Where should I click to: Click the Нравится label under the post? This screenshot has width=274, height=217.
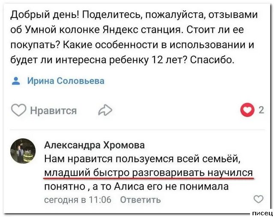[x=53, y=111]
